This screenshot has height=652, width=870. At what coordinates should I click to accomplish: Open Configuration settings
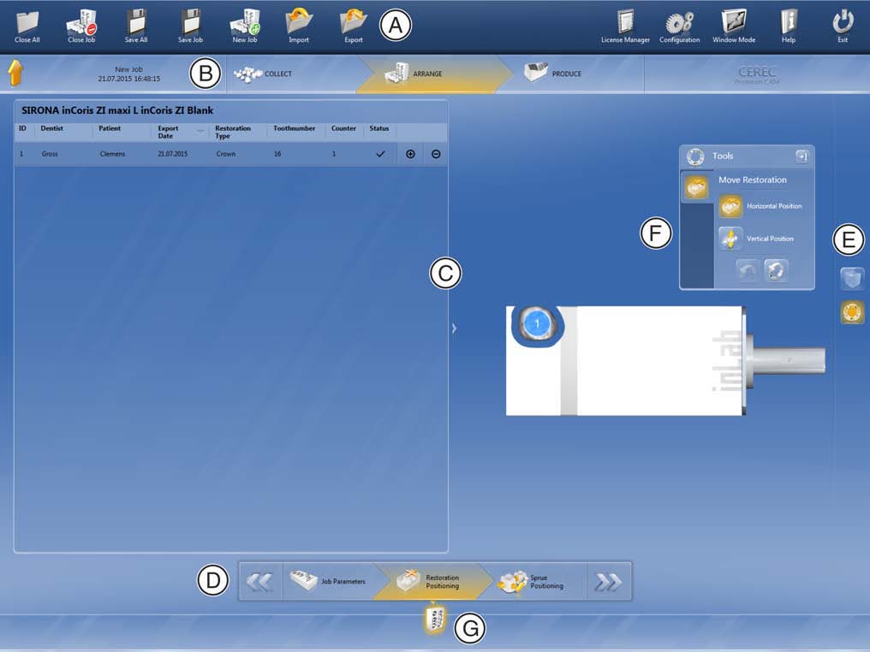point(680,26)
